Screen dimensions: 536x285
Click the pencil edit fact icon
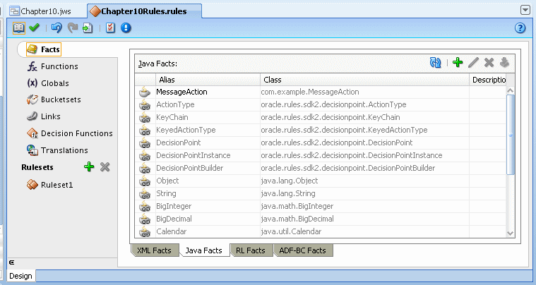[x=473, y=63]
